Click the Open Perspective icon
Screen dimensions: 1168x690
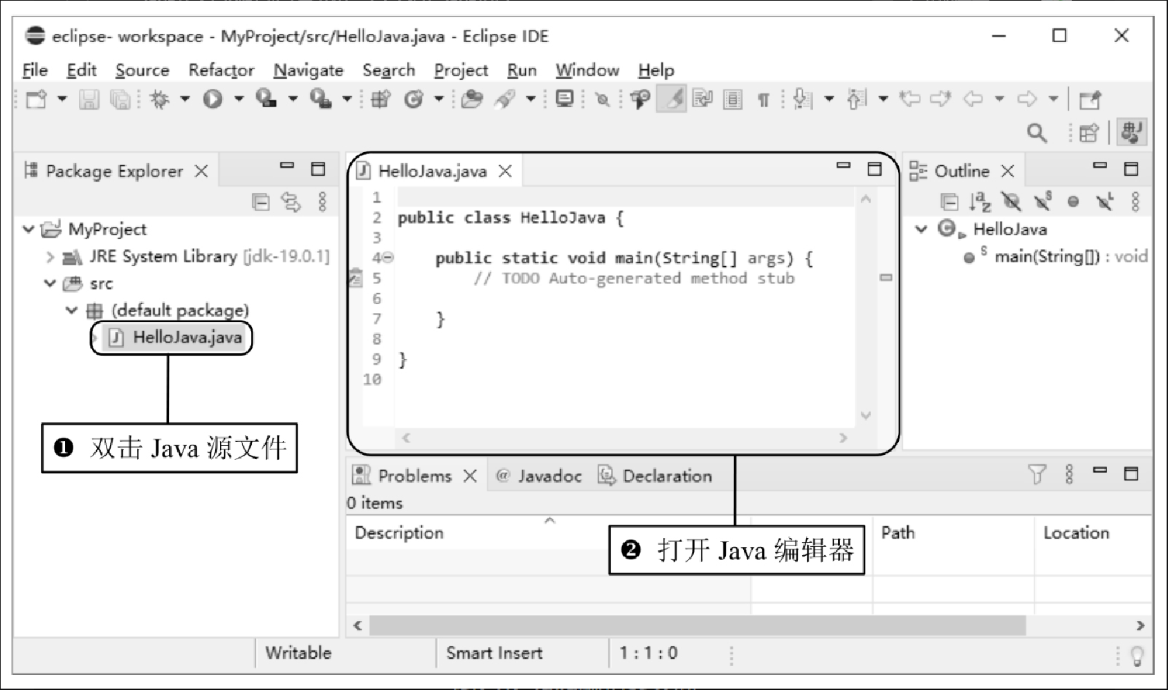[x=1089, y=133]
